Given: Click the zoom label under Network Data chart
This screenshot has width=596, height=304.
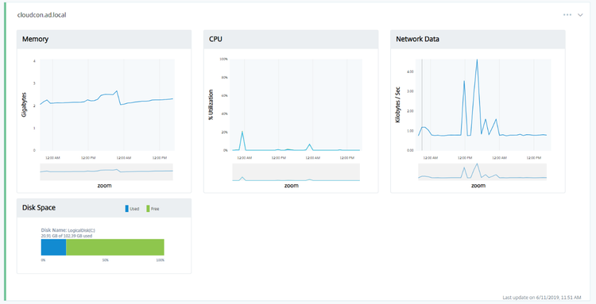Looking at the screenshot, I should click(478, 186).
